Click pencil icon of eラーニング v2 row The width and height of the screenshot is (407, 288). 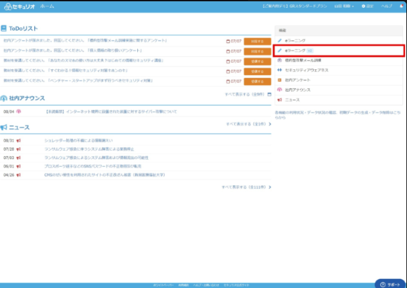pos(280,50)
